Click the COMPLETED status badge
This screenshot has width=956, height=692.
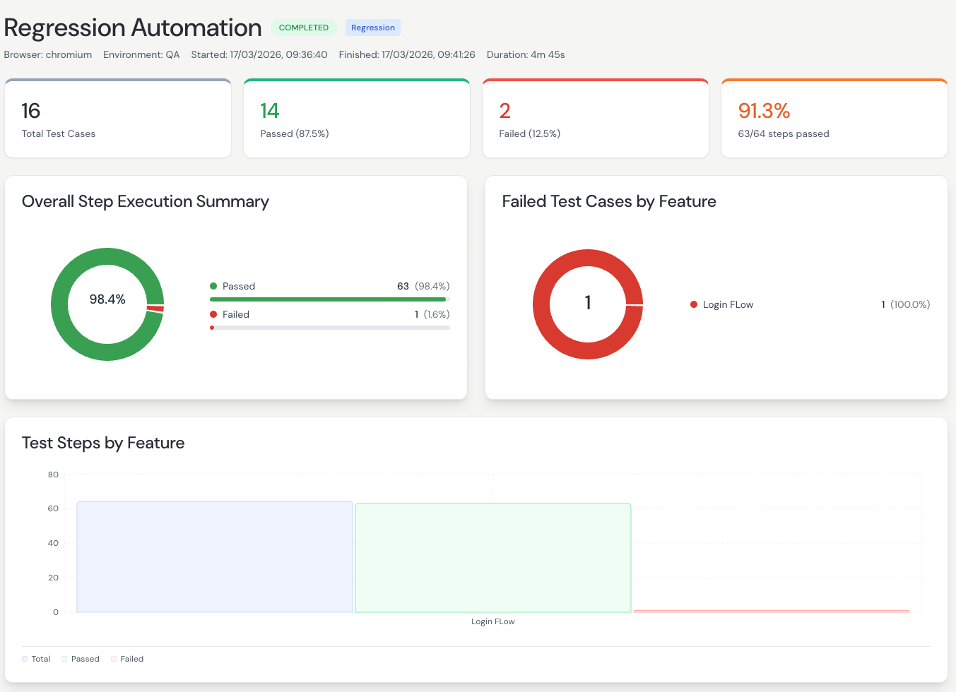pyautogui.click(x=304, y=28)
